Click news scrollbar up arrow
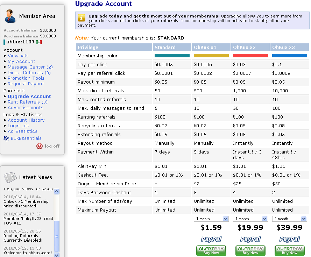 [57, 191]
